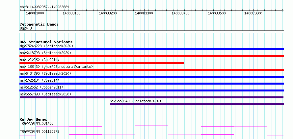Image resolution: width=293 pixels, height=139 pixels.
Task: Click the right scroll arrow on the ruler
Action: [283, 10]
